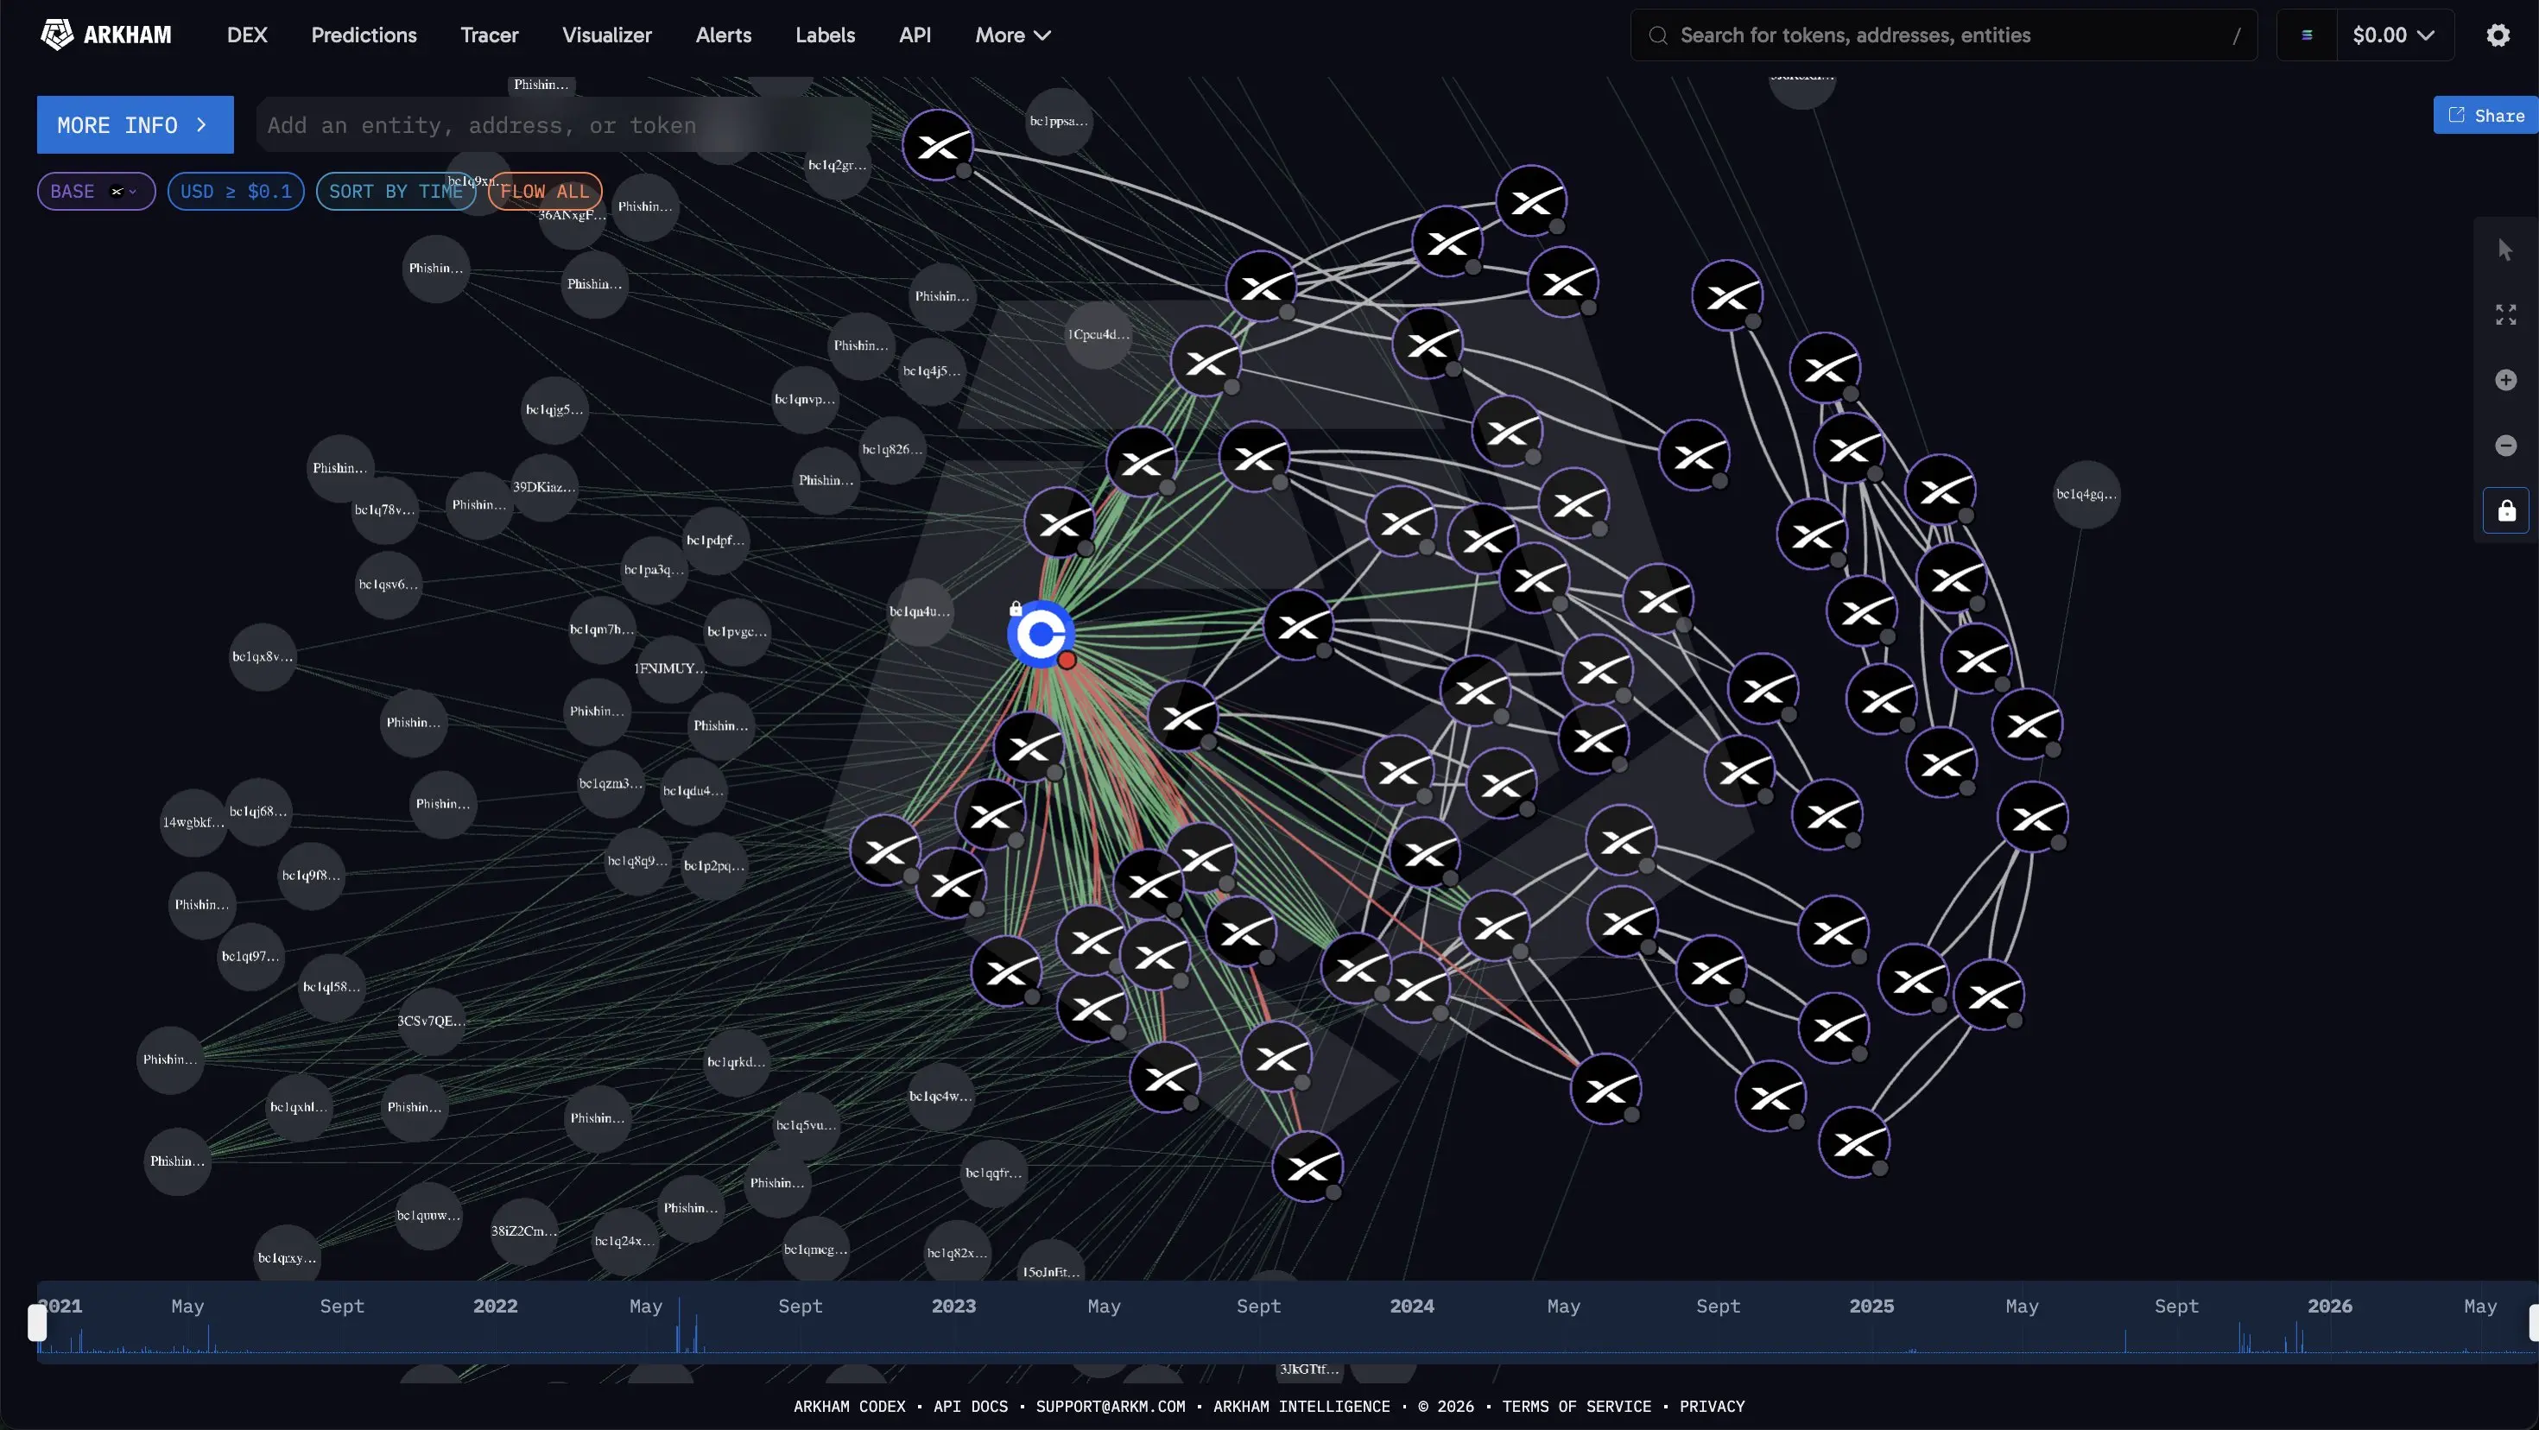Click the bc1qx8v… node
The width and height of the screenshot is (2539, 1430).
(263, 656)
